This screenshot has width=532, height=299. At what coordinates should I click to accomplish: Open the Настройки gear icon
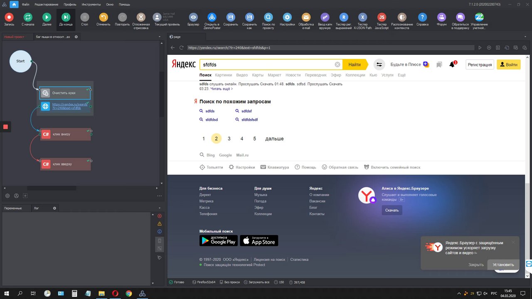287,17
